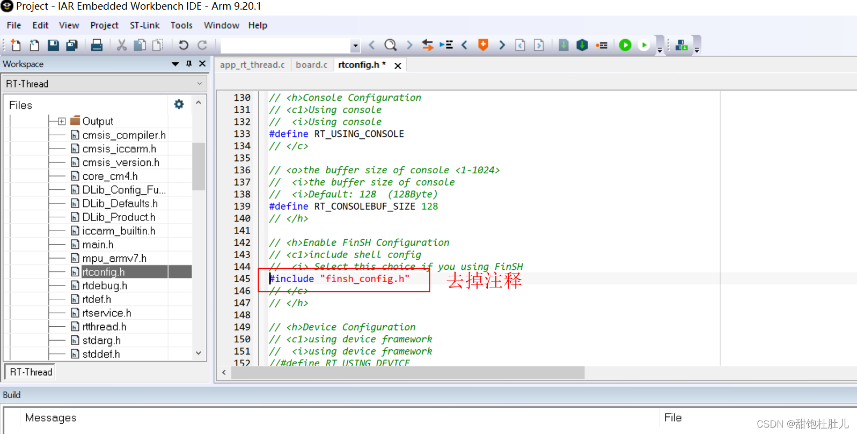Save the current file
This screenshot has width=857, height=434.
click(53, 45)
